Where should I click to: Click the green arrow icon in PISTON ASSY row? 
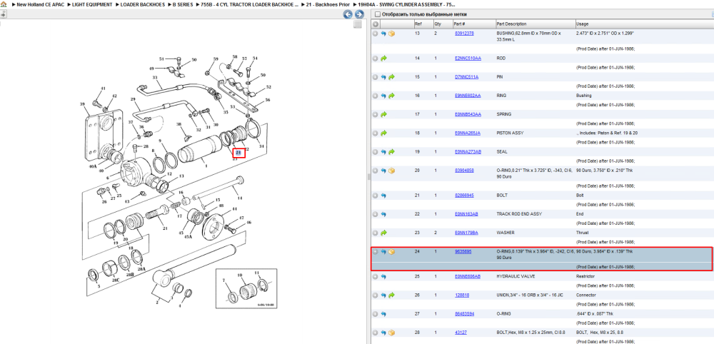click(x=383, y=133)
